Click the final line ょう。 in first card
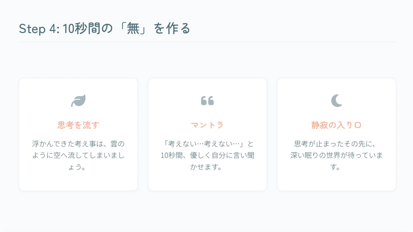Screen dimensions: 413x232 click(78, 168)
